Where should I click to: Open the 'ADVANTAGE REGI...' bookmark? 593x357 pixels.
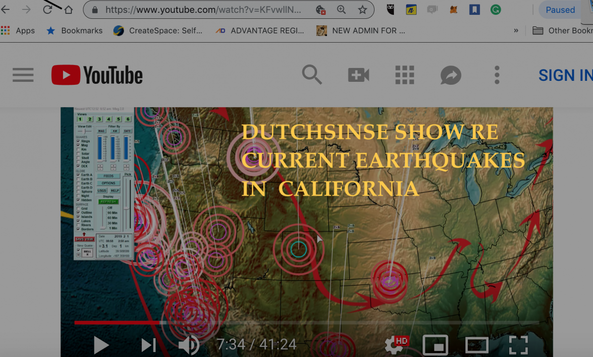[260, 31]
